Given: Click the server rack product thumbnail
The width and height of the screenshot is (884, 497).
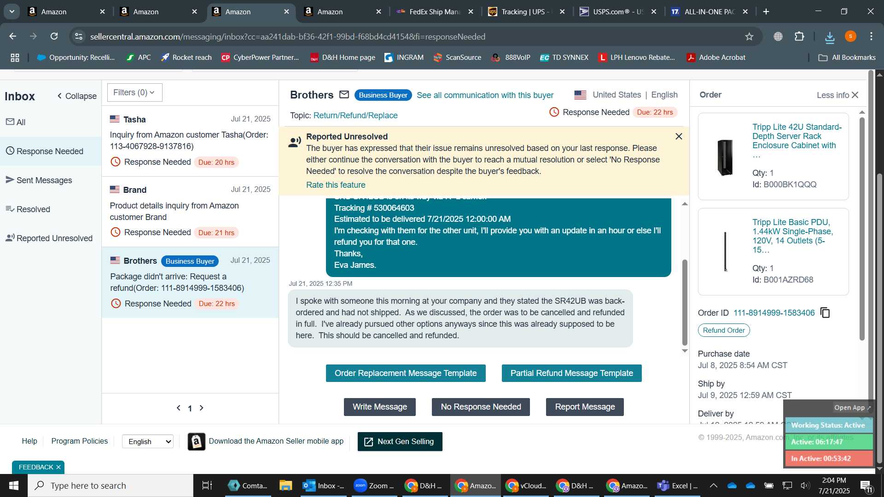Looking at the screenshot, I should (x=725, y=157).
